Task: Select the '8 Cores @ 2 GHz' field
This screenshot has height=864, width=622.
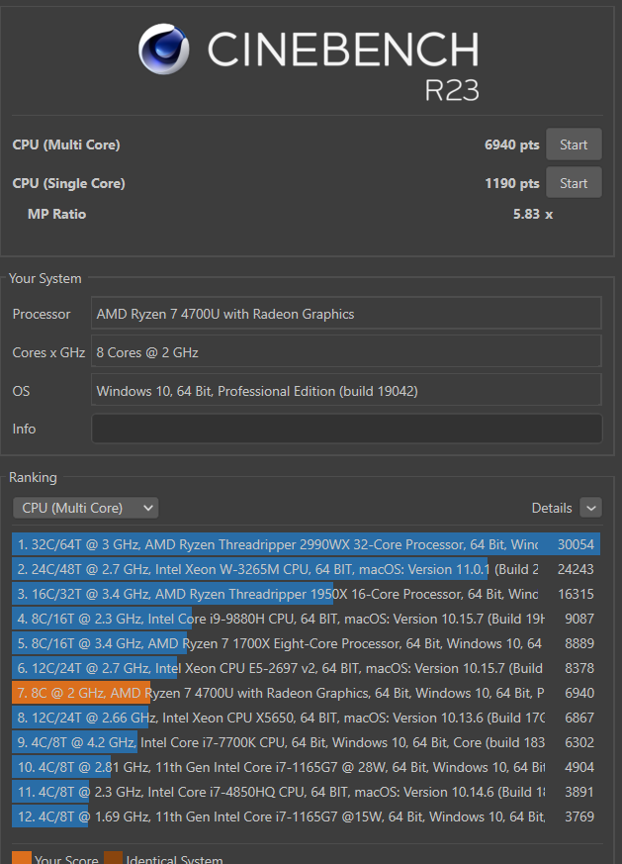Action: click(346, 352)
